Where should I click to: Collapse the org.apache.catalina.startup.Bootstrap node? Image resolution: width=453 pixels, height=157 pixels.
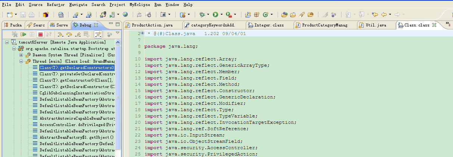pos(14,49)
